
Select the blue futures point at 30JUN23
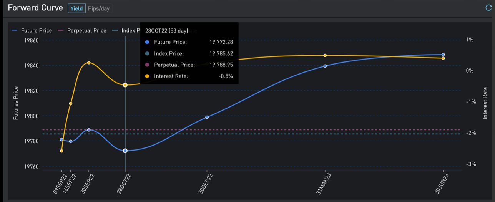click(x=443, y=55)
